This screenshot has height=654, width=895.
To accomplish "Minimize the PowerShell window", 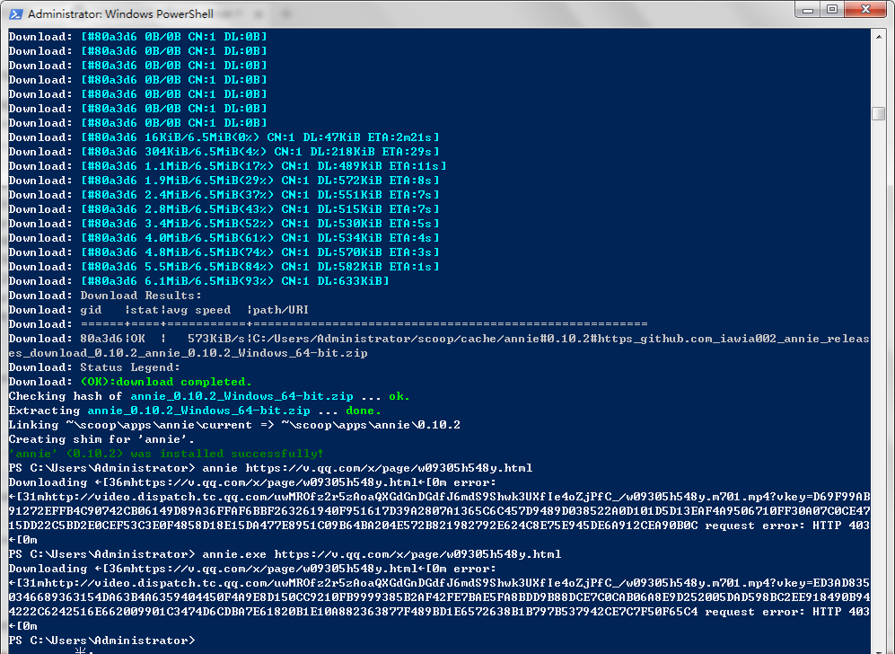I will coord(807,10).
